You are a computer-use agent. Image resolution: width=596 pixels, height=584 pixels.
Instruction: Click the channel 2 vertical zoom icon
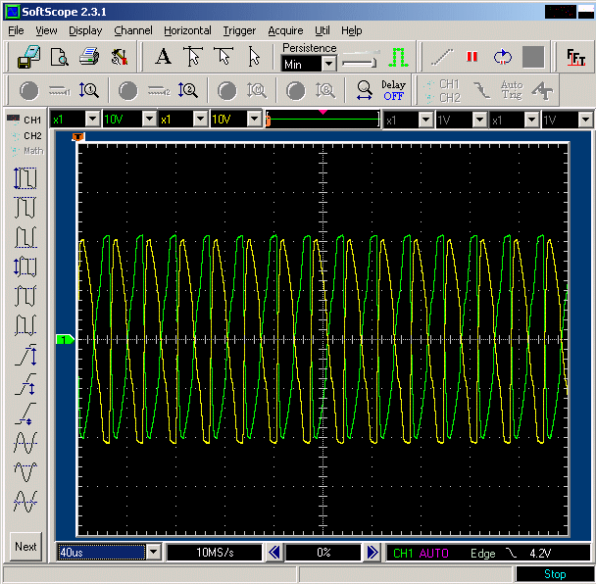(188, 90)
